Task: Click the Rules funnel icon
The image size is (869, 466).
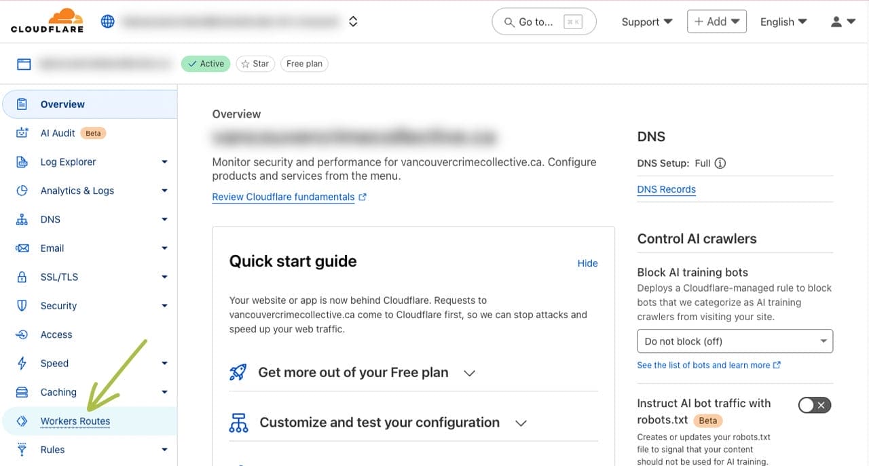Action: 22,450
